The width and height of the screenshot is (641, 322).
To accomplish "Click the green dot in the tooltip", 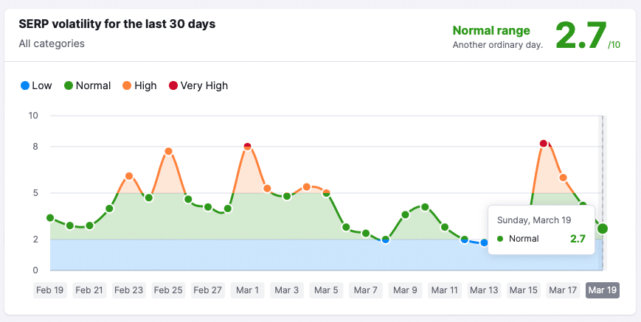I will (x=501, y=239).
